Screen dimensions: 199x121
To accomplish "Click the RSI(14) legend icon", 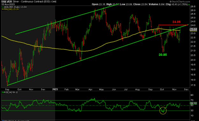I will (3, 92).
